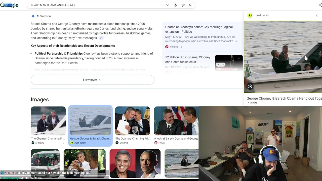
Task: Click 'Political Partnership & Friendship:' text
Action: pos(59,54)
